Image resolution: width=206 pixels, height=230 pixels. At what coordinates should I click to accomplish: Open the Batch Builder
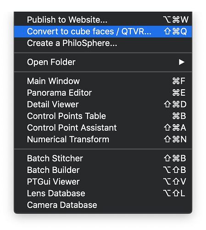click(x=103, y=170)
